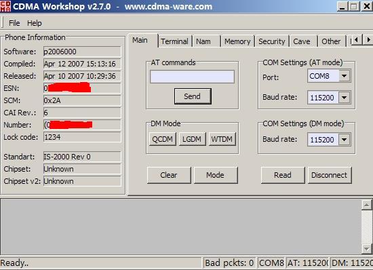Screen dimensions: 373x270
Task: Open the File menu
Action: (x=14, y=23)
